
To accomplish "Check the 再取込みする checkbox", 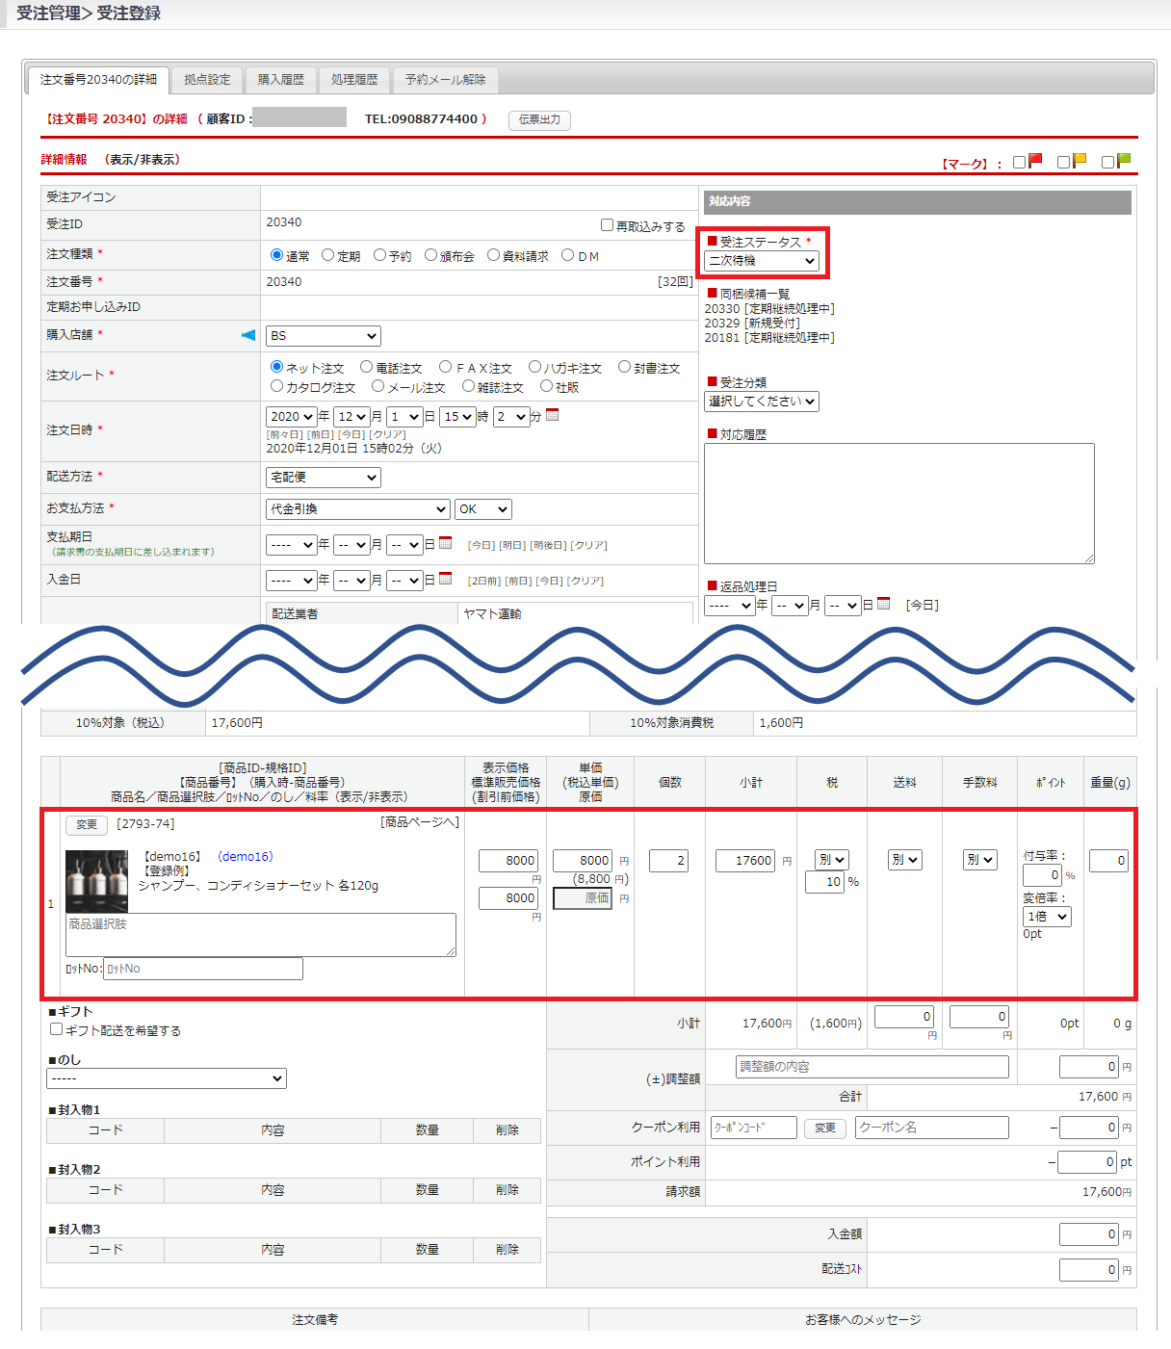I will click(x=607, y=225).
